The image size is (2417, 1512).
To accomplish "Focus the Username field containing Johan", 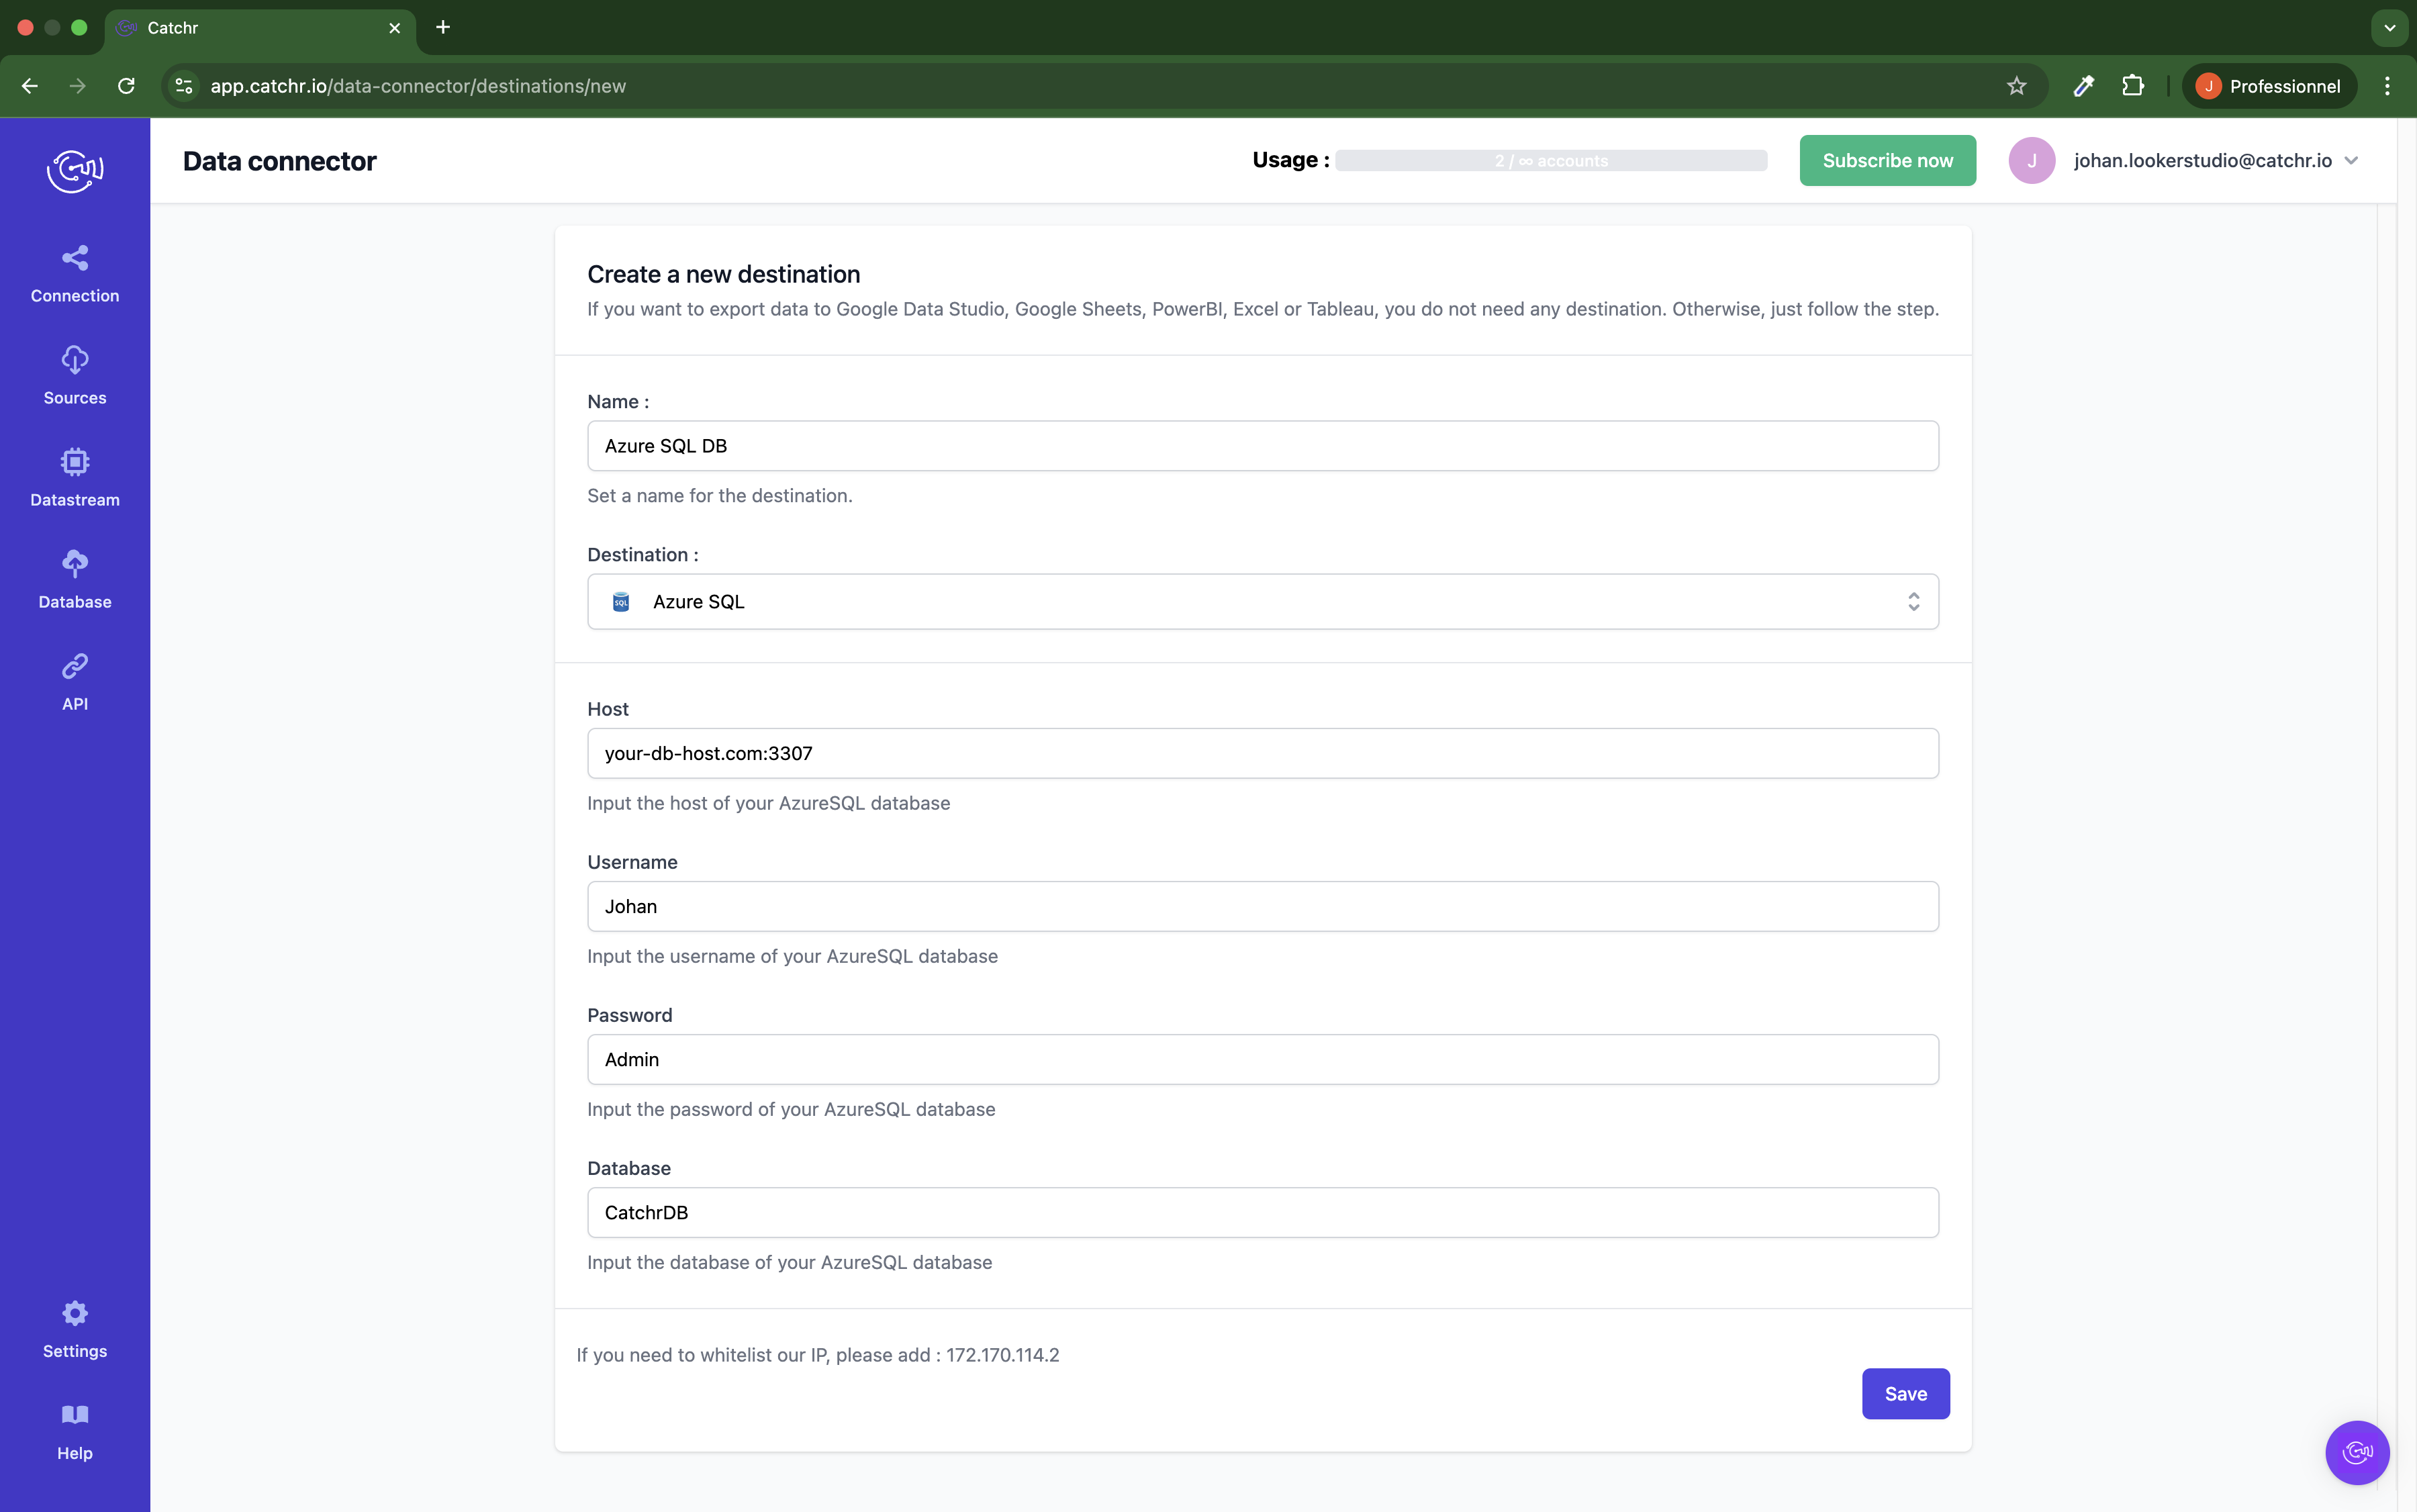I will tap(1263, 906).
